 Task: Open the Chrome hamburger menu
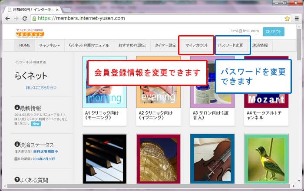(297, 18)
